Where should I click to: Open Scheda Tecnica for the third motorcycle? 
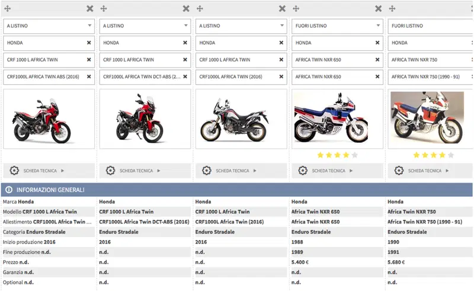coord(241,171)
